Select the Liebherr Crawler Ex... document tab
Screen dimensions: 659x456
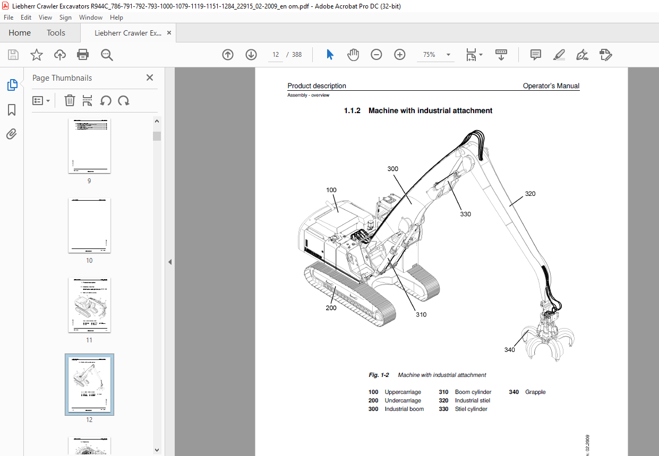point(128,33)
